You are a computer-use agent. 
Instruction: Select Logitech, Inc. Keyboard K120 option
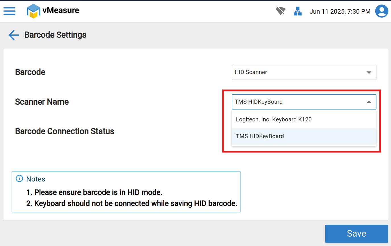click(x=274, y=119)
